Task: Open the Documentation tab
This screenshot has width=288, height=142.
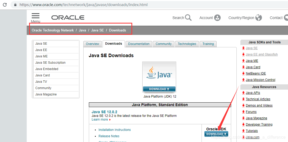Action: tap(139, 44)
